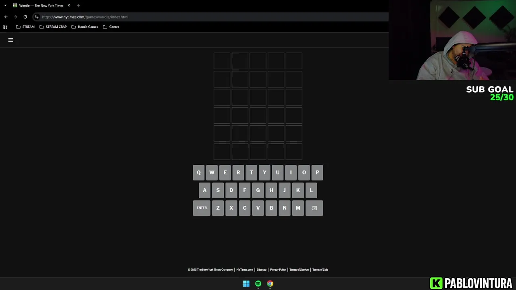This screenshot has height=290, width=516.
Task: Open the Sitemap footer link
Action: point(262,269)
